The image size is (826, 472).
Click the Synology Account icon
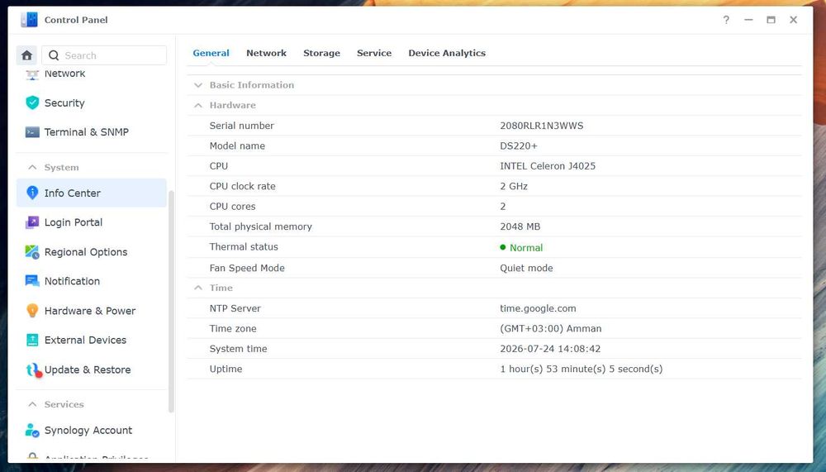[32, 431]
